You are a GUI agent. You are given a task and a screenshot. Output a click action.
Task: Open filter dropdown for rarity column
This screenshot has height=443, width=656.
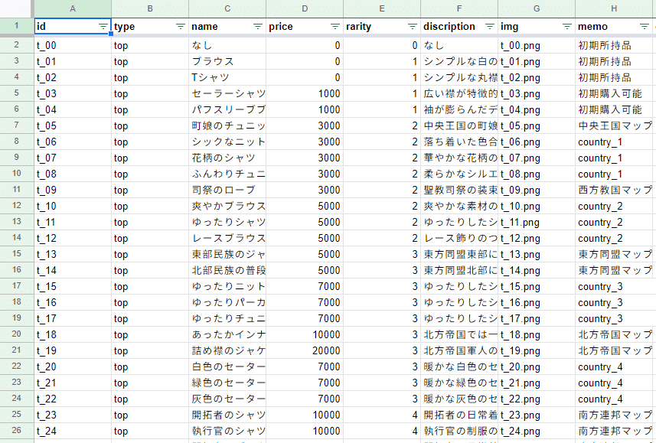click(x=413, y=26)
